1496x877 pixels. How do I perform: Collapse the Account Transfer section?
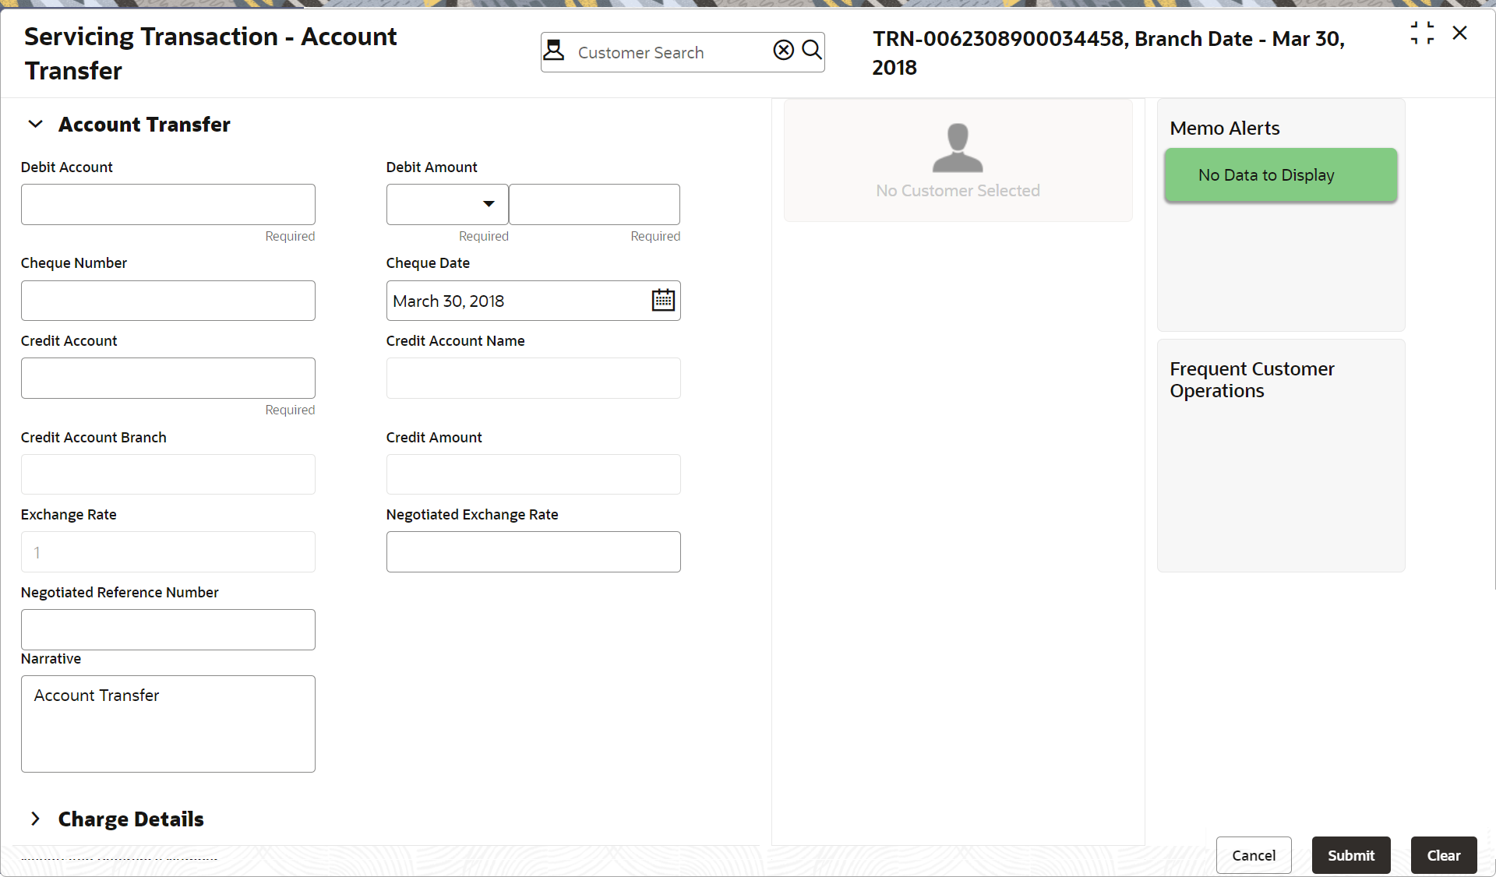pyautogui.click(x=35, y=125)
